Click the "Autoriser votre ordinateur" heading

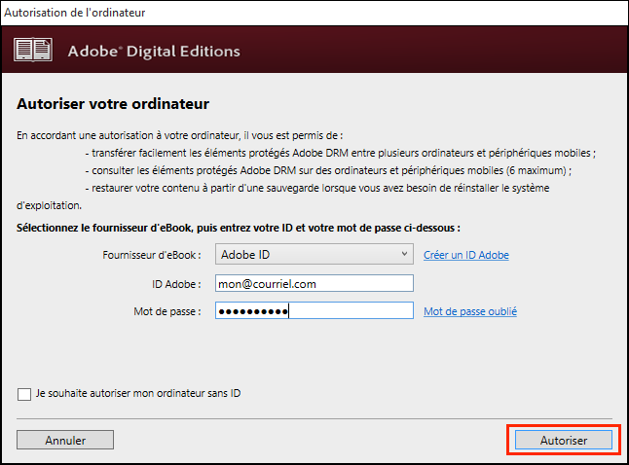click(x=113, y=103)
